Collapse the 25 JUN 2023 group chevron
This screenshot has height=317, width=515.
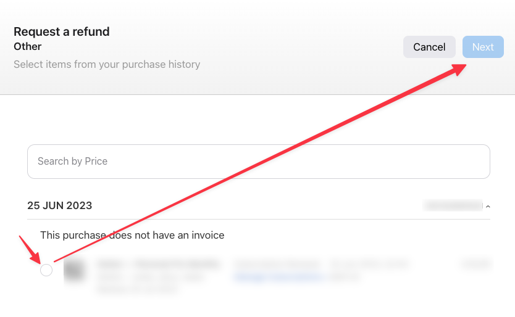pyautogui.click(x=488, y=207)
